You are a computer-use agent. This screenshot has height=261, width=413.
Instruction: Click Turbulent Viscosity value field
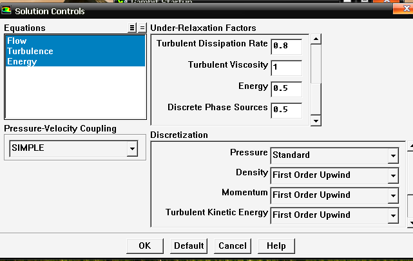pos(286,68)
